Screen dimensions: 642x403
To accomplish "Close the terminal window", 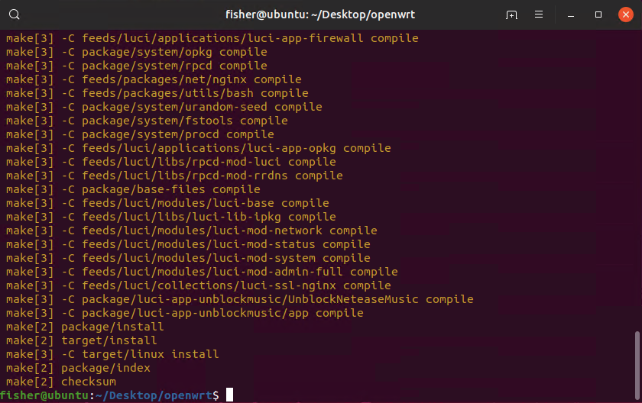I will (x=626, y=15).
